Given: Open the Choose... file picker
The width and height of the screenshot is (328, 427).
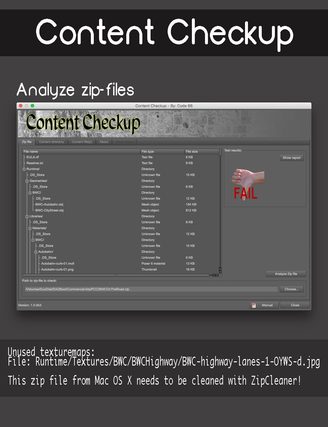Looking at the screenshot, I should (291, 289).
